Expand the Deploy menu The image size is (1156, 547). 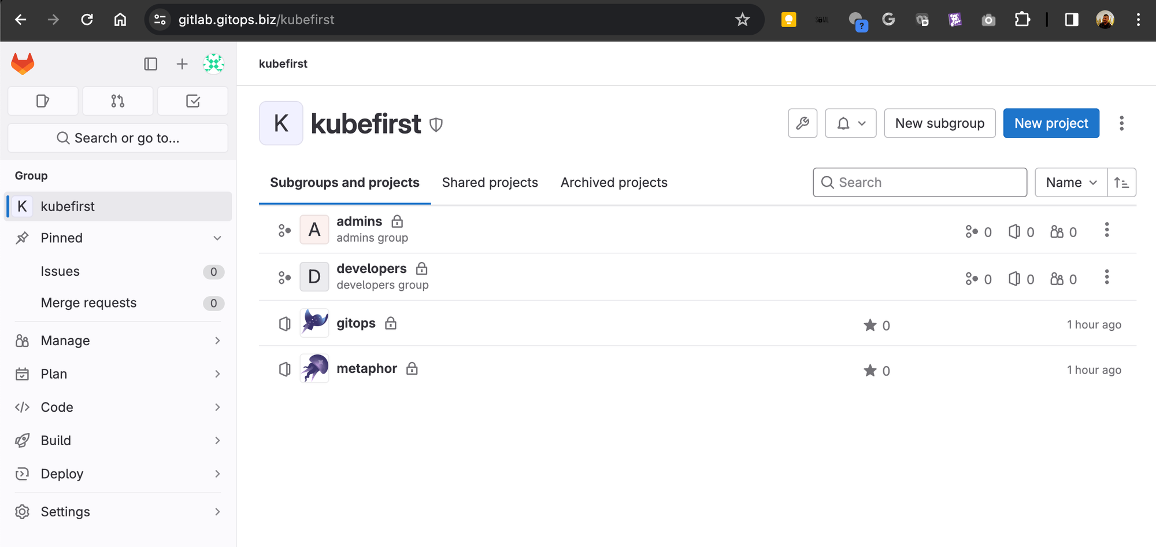(118, 474)
